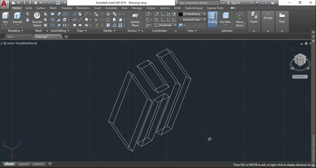This screenshot has width=316, height=168.
Task: Switch to the Layout2 tab
Action: pyautogui.click(x=39, y=164)
